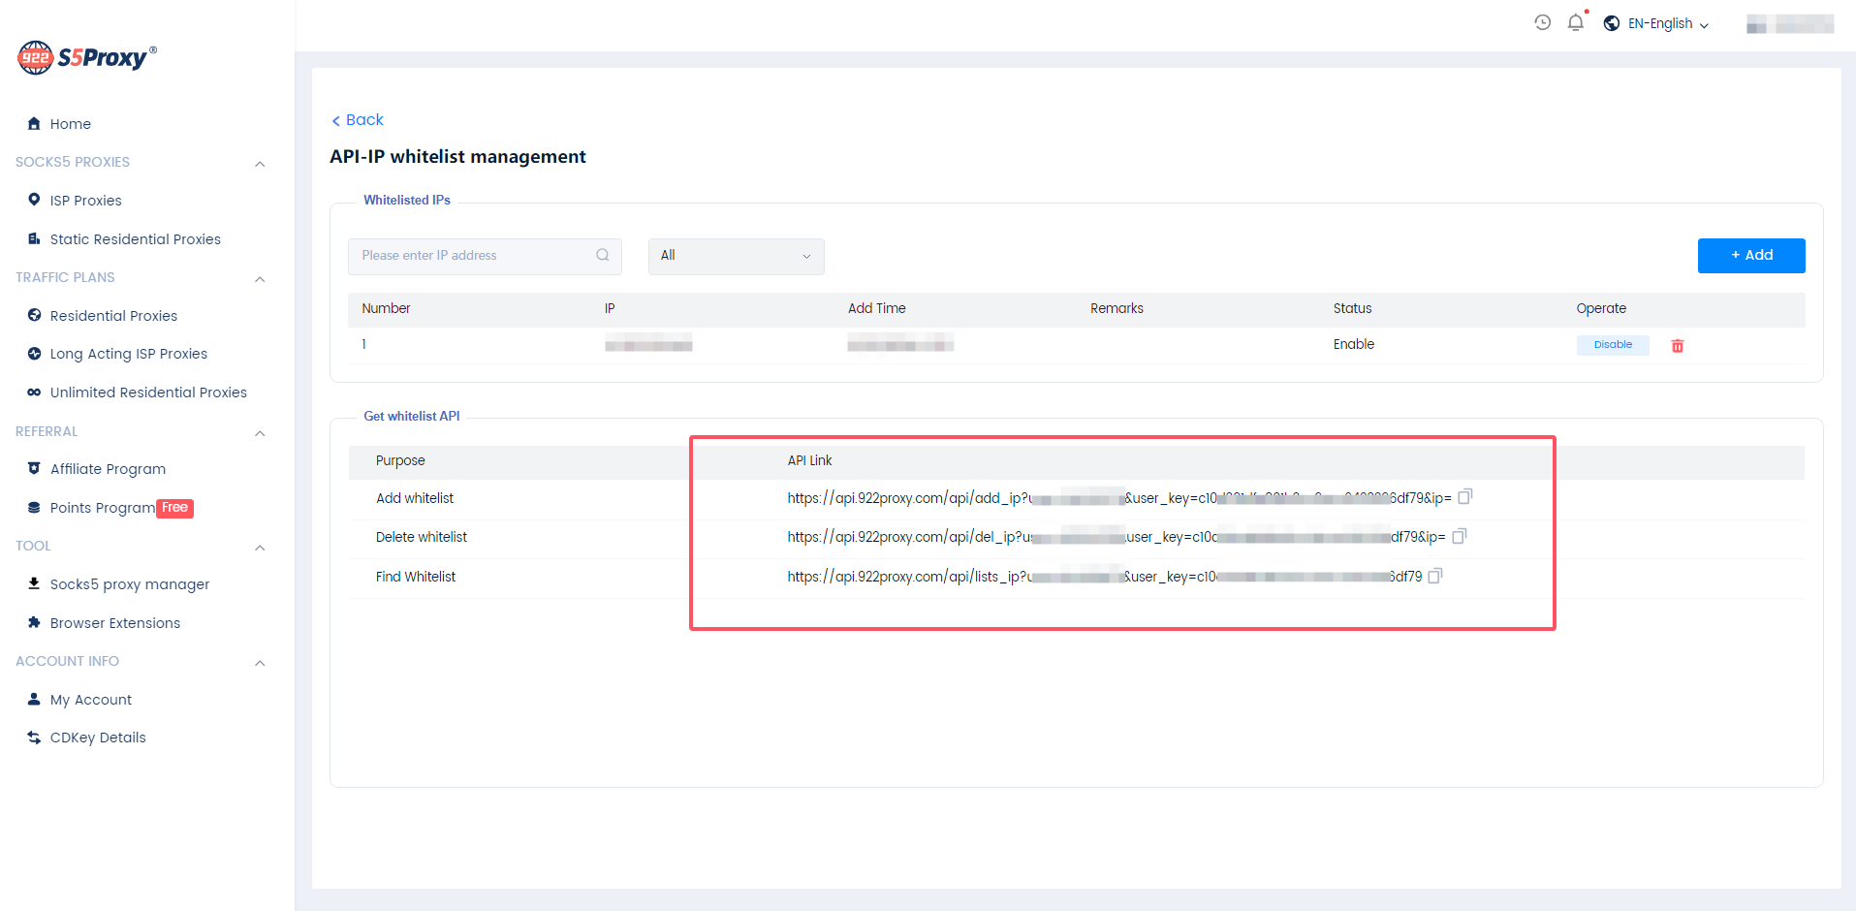Open the notifications bell
Image resolution: width=1856 pixels, height=911 pixels.
tap(1576, 23)
